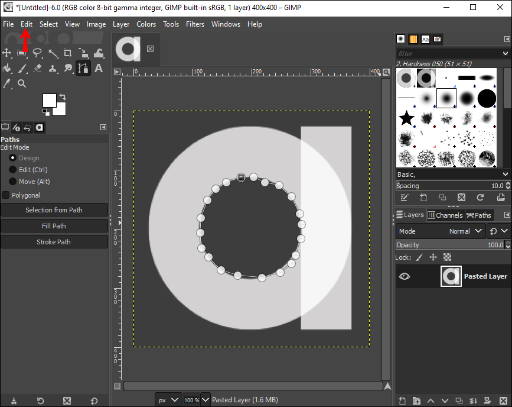Hide the Pasted Layer using eye icon
512x407 pixels.
click(x=405, y=276)
